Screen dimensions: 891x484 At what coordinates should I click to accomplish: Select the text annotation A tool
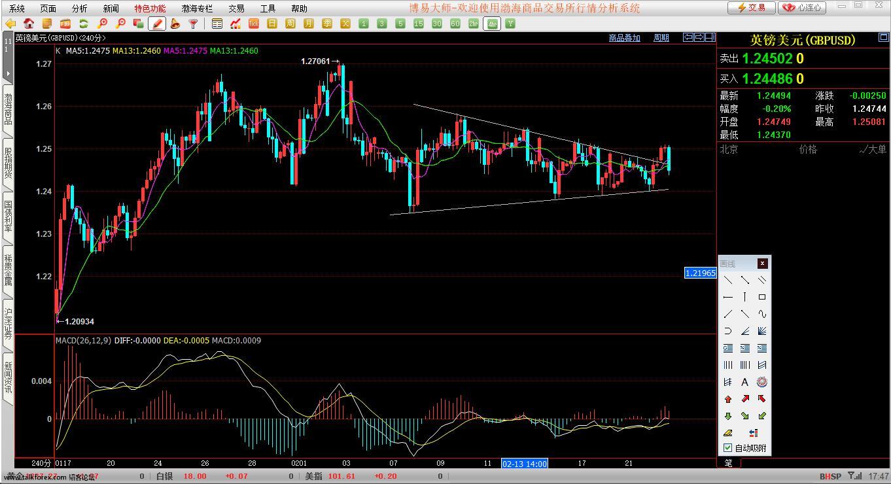[744, 382]
